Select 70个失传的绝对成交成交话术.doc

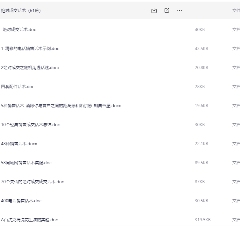(x=32, y=182)
